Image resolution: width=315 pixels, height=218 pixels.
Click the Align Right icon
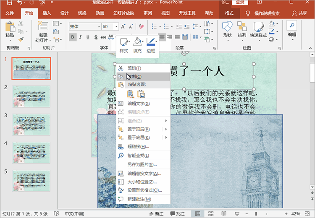pos(170,37)
